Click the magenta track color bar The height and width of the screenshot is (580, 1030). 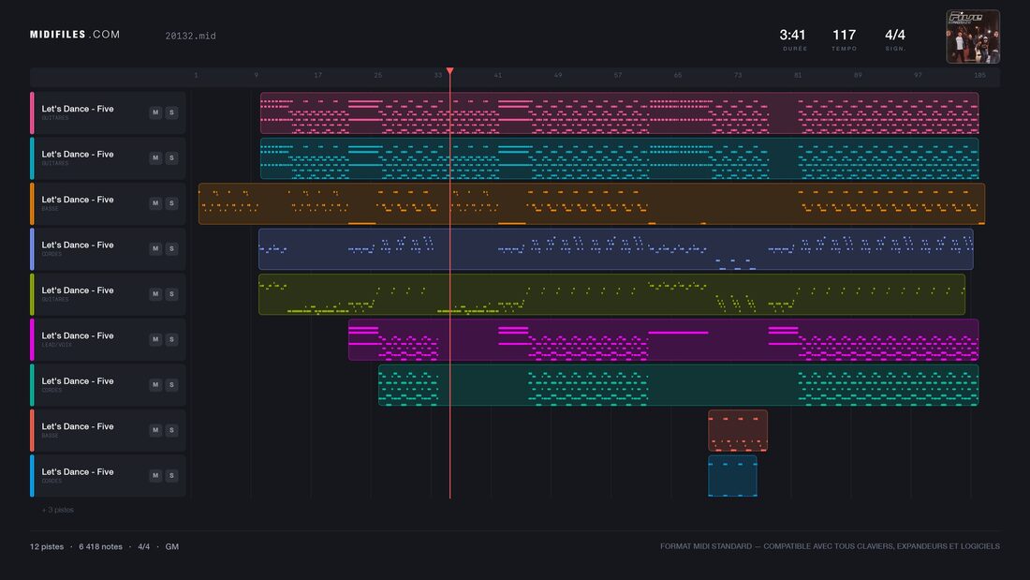pos(32,340)
